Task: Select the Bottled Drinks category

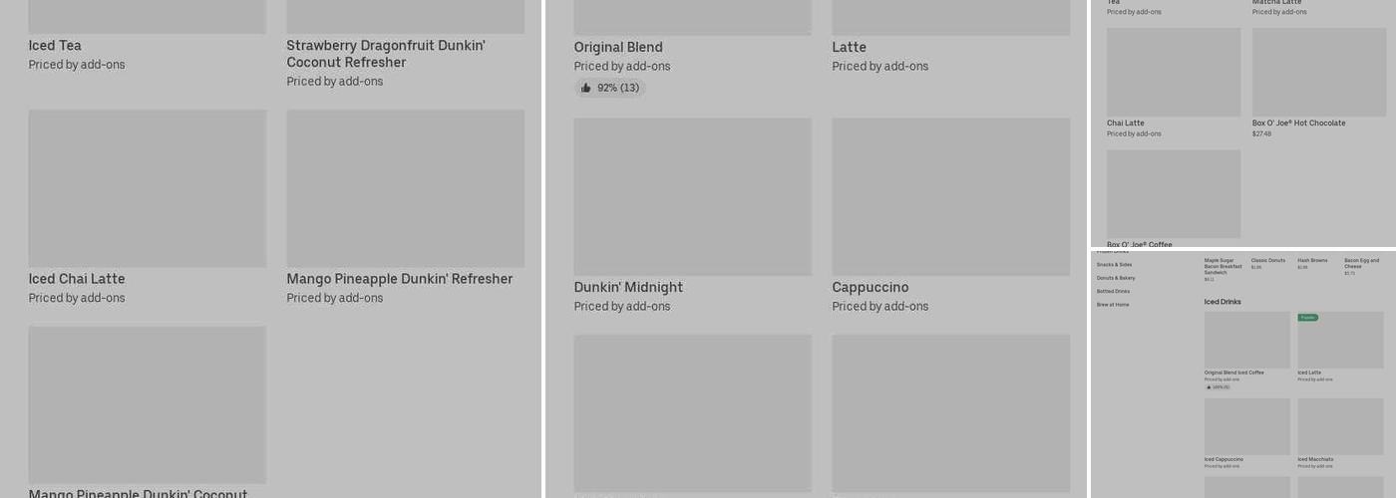Action: click(x=1113, y=291)
